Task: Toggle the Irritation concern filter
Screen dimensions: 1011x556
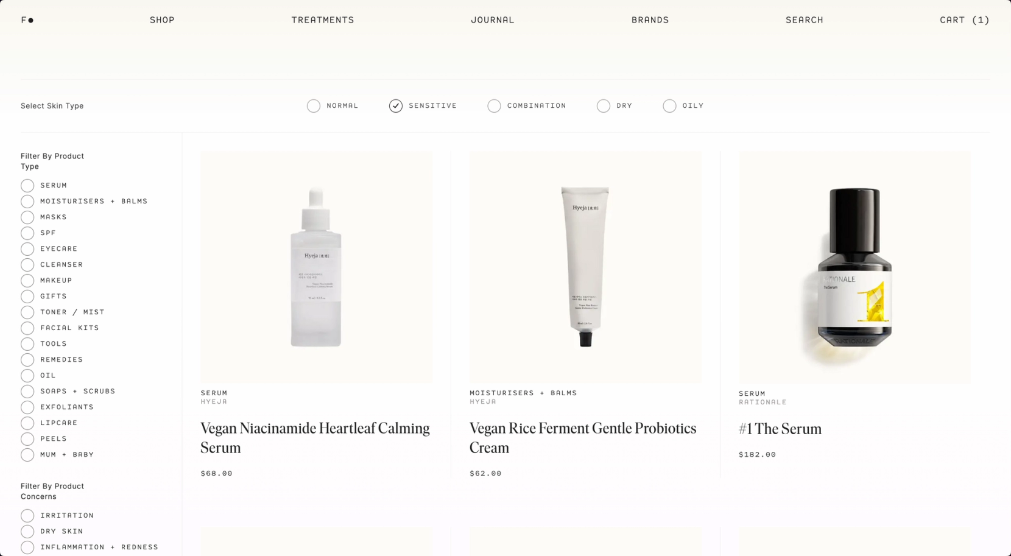Action: tap(27, 516)
